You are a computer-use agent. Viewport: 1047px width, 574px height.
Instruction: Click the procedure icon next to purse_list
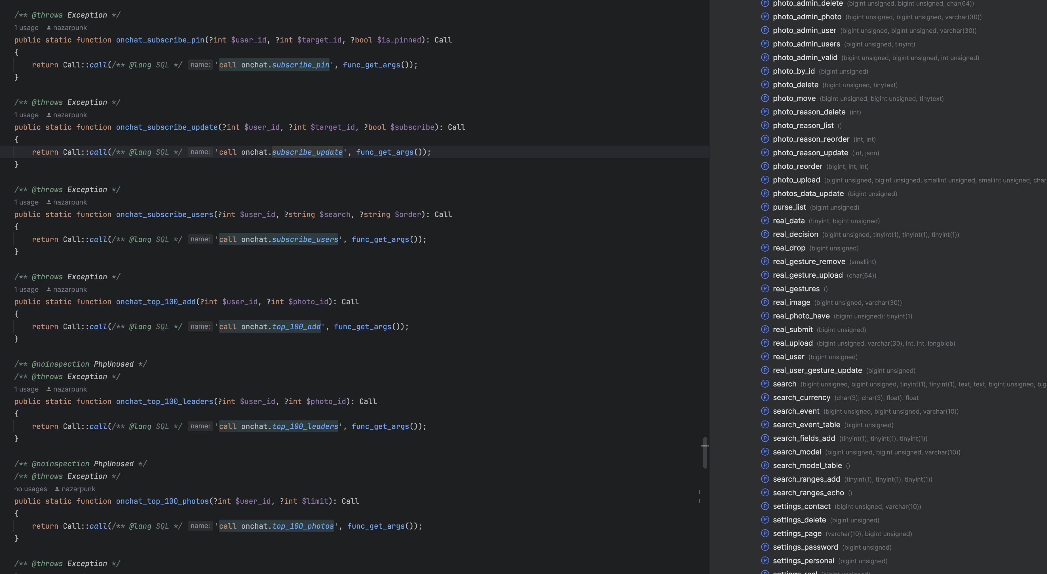765,207
